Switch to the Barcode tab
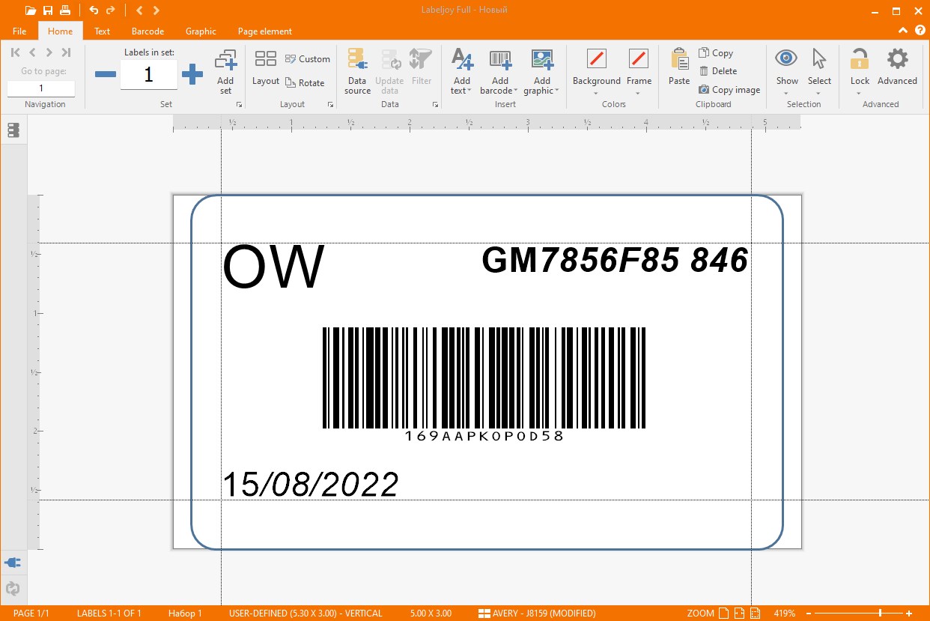 [x=148, y=31]
